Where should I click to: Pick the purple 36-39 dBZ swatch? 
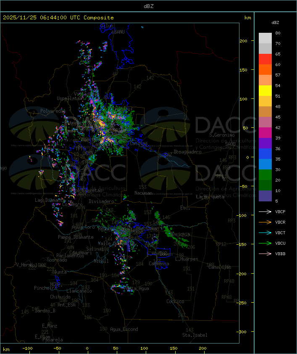coord(265,143)
